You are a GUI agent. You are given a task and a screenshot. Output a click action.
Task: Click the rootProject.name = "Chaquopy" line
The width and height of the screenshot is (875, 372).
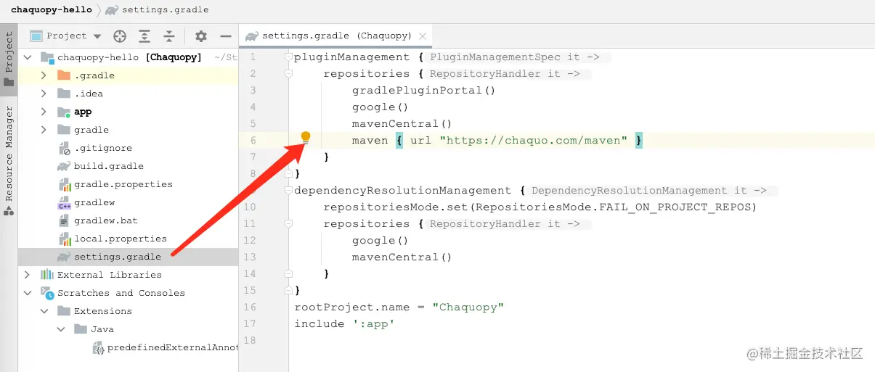tap(399, 307)
